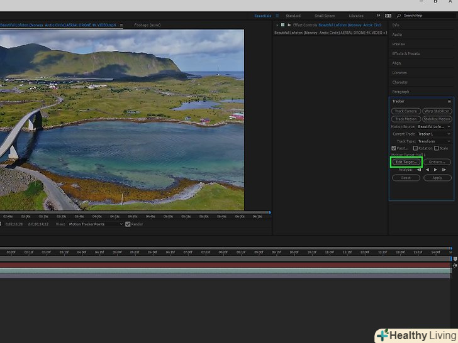Switch to the Small Screen workspace

(x=325, y=16)
